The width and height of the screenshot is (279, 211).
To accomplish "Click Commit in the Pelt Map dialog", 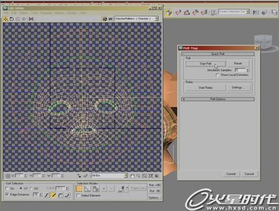I will point(231,174).
